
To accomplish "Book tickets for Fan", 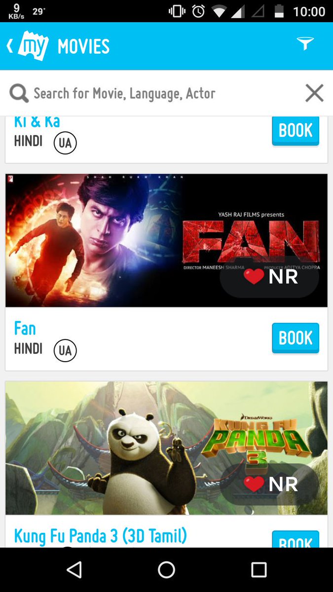I will point(296,338).
